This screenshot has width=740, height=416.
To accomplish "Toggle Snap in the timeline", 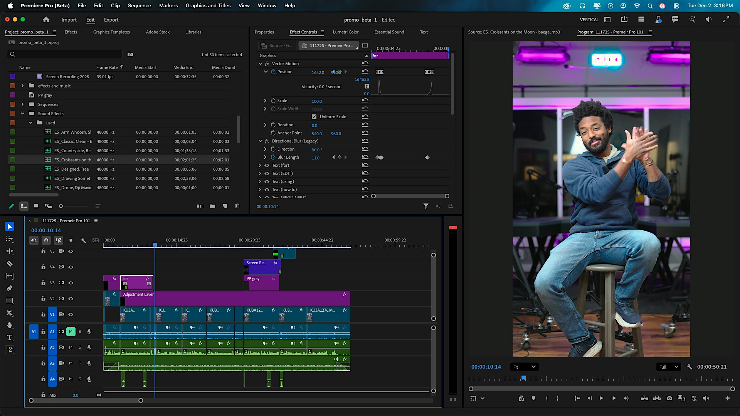I will [x=46, y=240].
